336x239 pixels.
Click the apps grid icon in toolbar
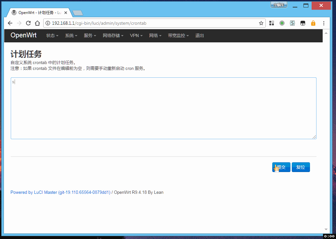272,23
